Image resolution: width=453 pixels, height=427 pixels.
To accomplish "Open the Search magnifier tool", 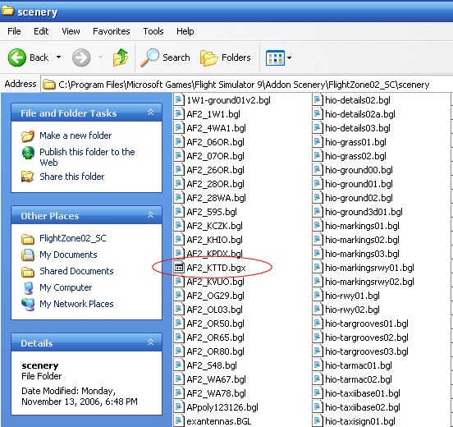I will (x=165, y=57).
